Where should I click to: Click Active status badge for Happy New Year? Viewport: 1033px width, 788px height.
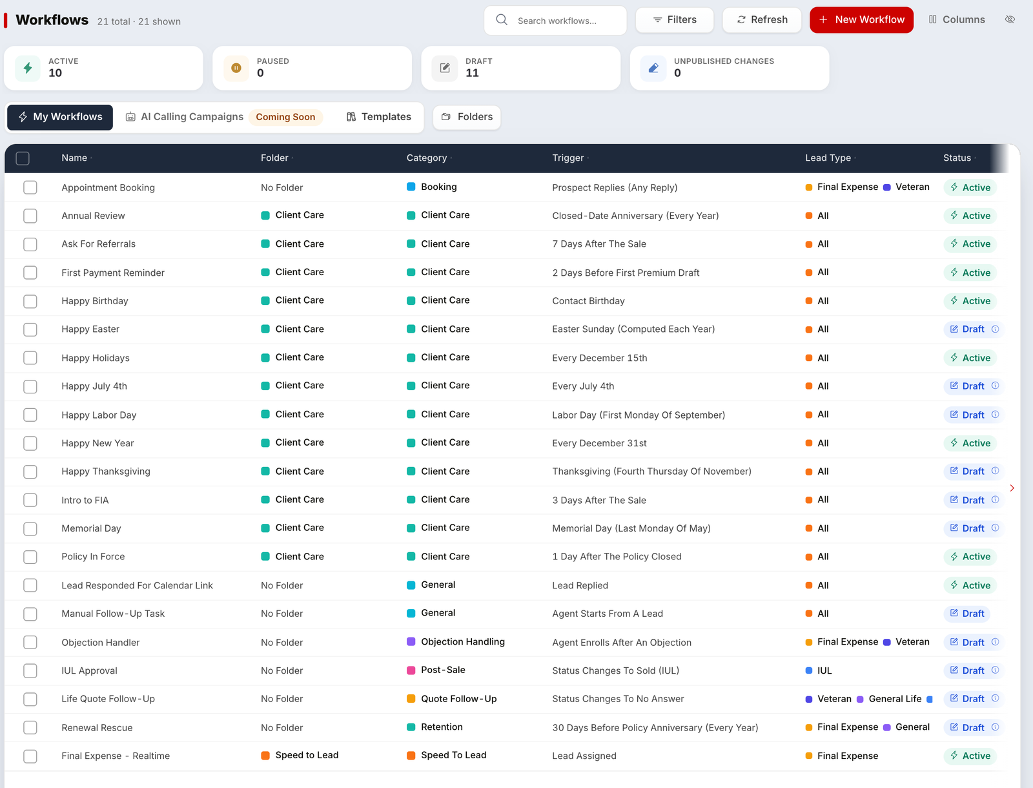970,443
